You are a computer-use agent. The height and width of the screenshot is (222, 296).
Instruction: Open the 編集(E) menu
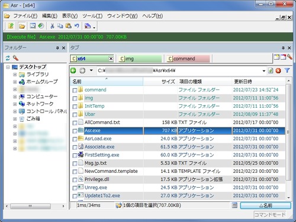point(50,16)
